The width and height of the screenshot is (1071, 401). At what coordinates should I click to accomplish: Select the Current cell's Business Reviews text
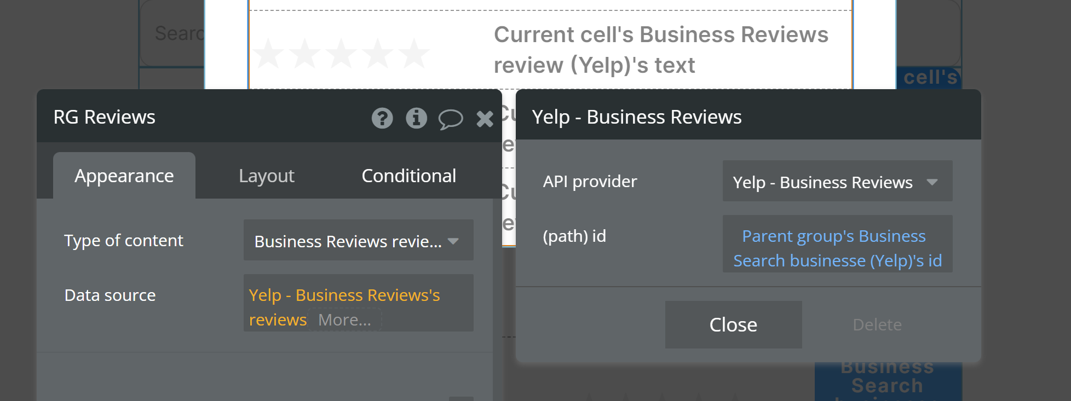click(660, 50)
